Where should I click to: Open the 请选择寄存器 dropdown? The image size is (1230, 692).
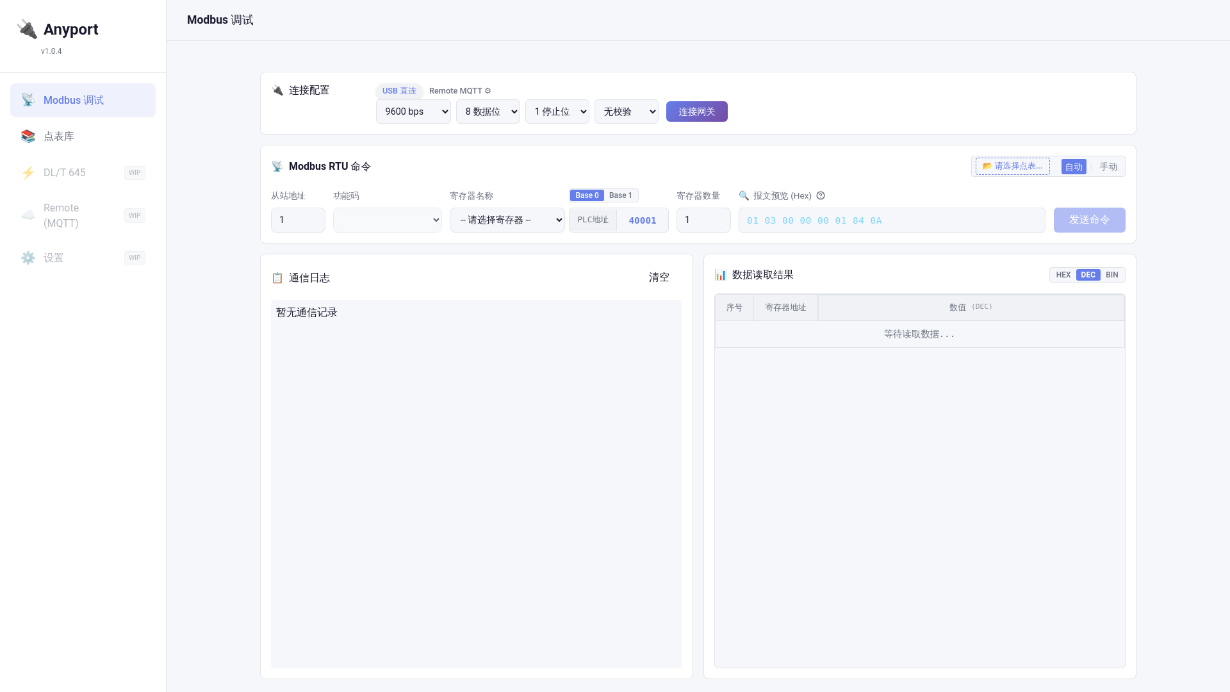[507, 220]
